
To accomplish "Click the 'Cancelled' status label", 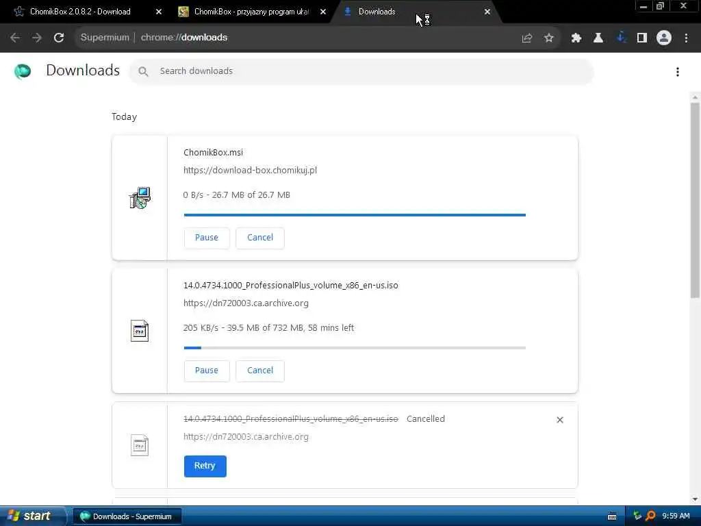I will (x=426, y=419).
